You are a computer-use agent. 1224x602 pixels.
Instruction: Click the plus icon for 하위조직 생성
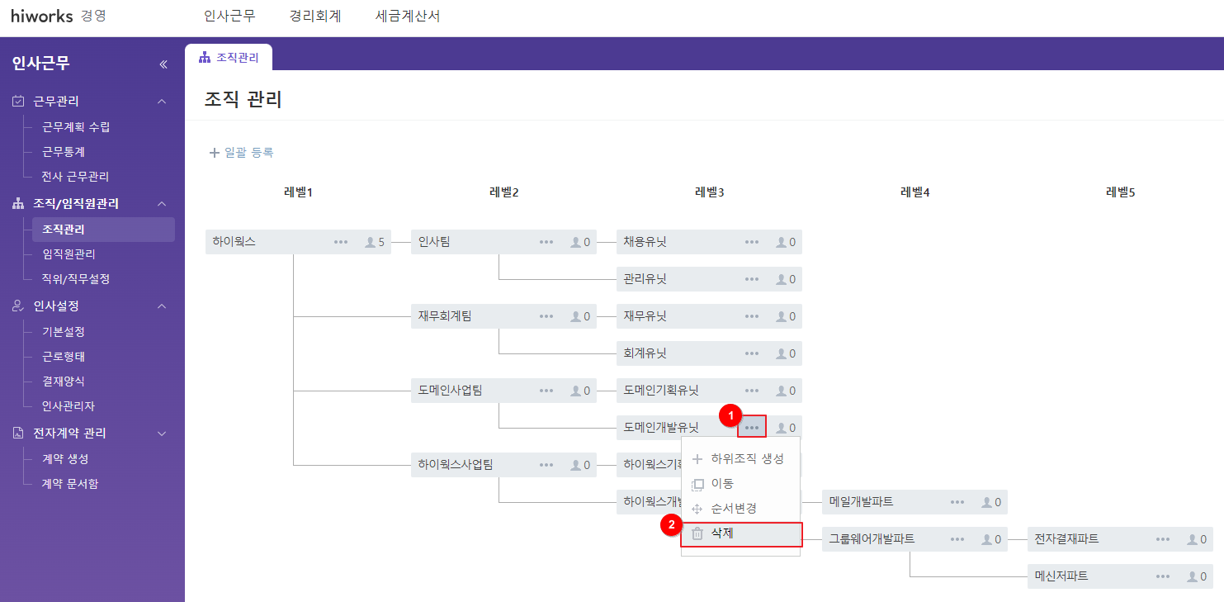[x=697, y=459]
